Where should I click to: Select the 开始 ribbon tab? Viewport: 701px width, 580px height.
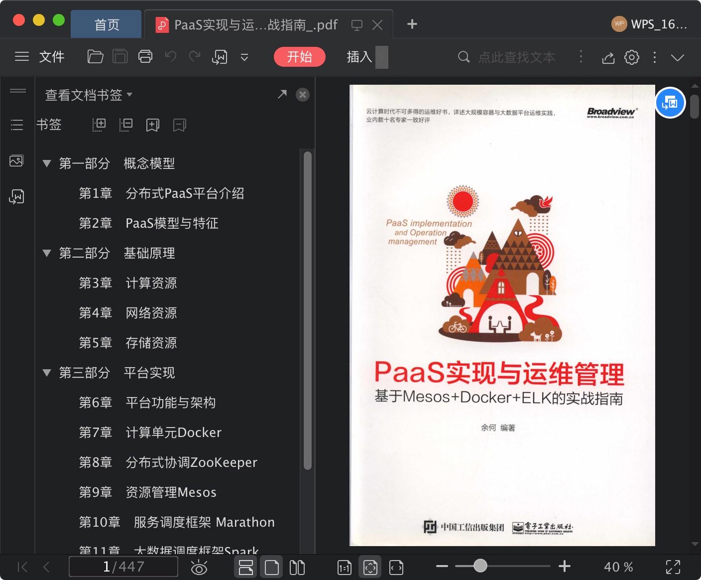point(300,57)
